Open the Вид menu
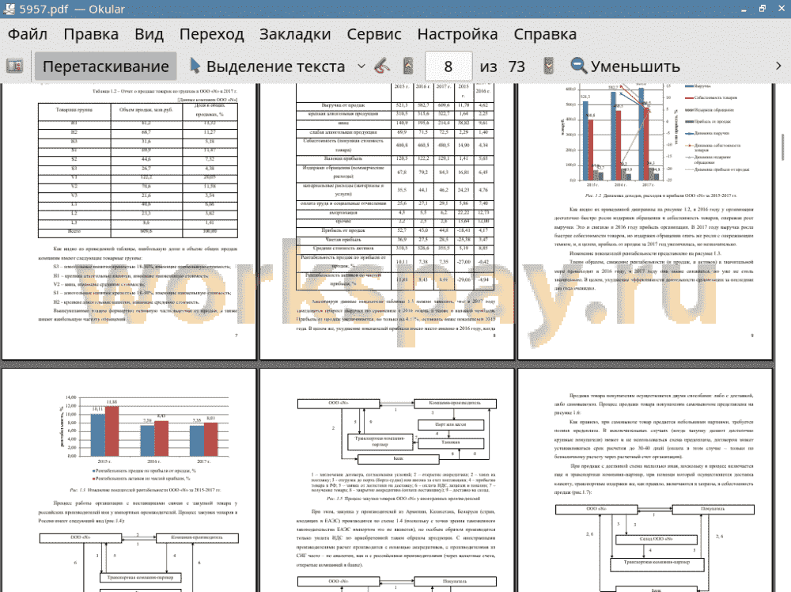 pyautogui.click(x=149, y=34)
